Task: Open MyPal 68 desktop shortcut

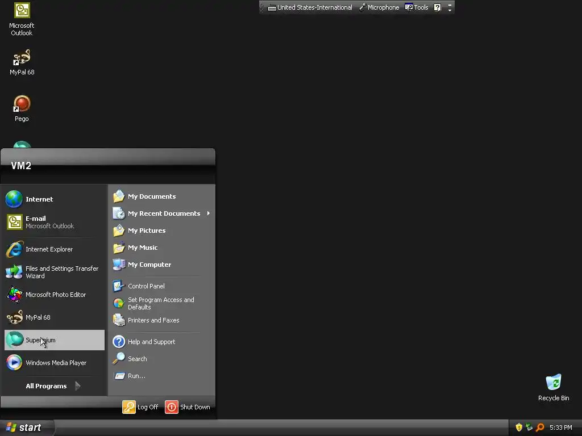Action: [x=22, y=62]
